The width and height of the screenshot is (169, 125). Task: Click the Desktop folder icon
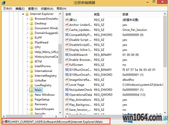[32, 23]
